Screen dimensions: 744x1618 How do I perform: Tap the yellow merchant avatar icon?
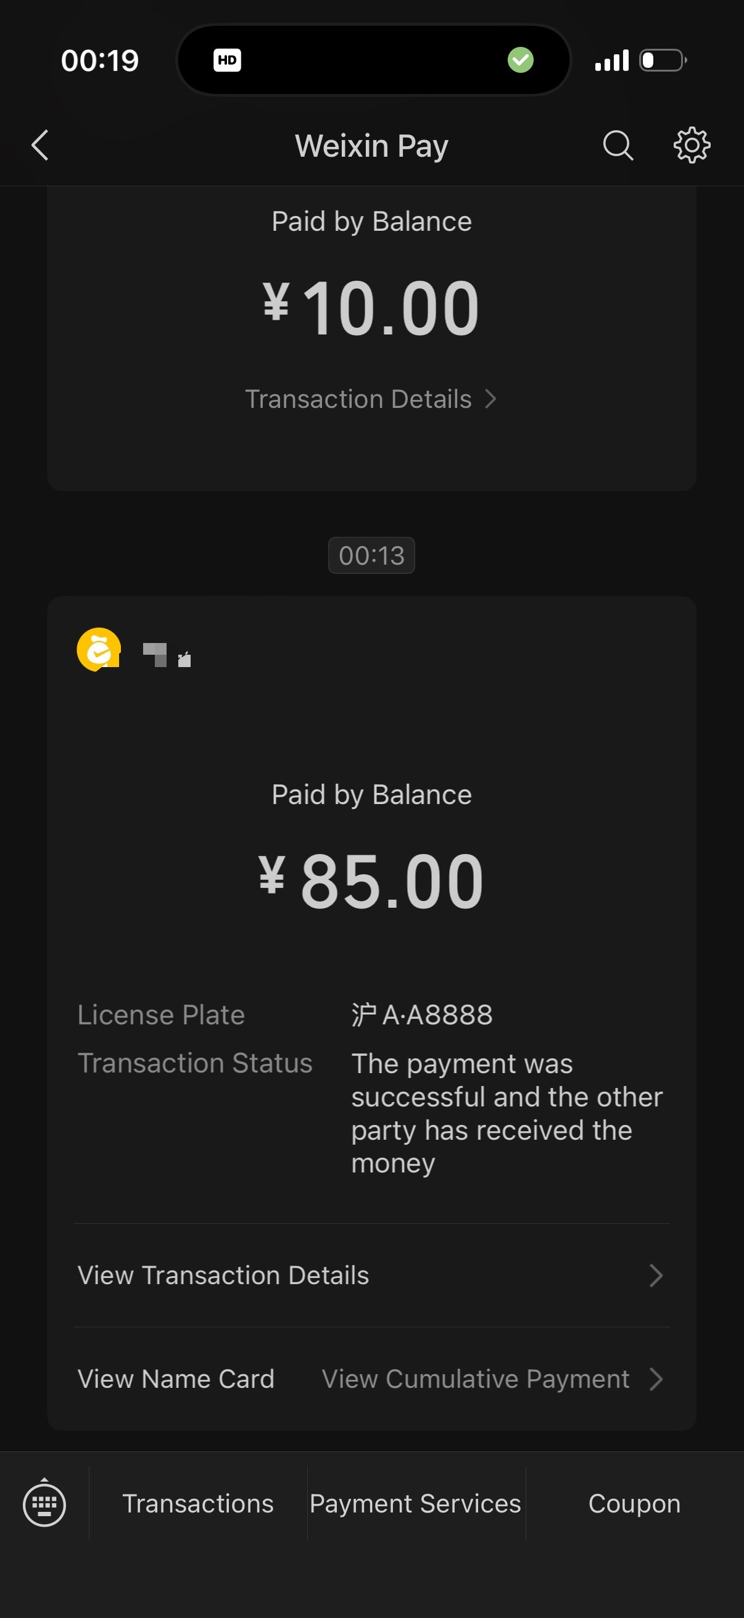(x=99, y=649)
